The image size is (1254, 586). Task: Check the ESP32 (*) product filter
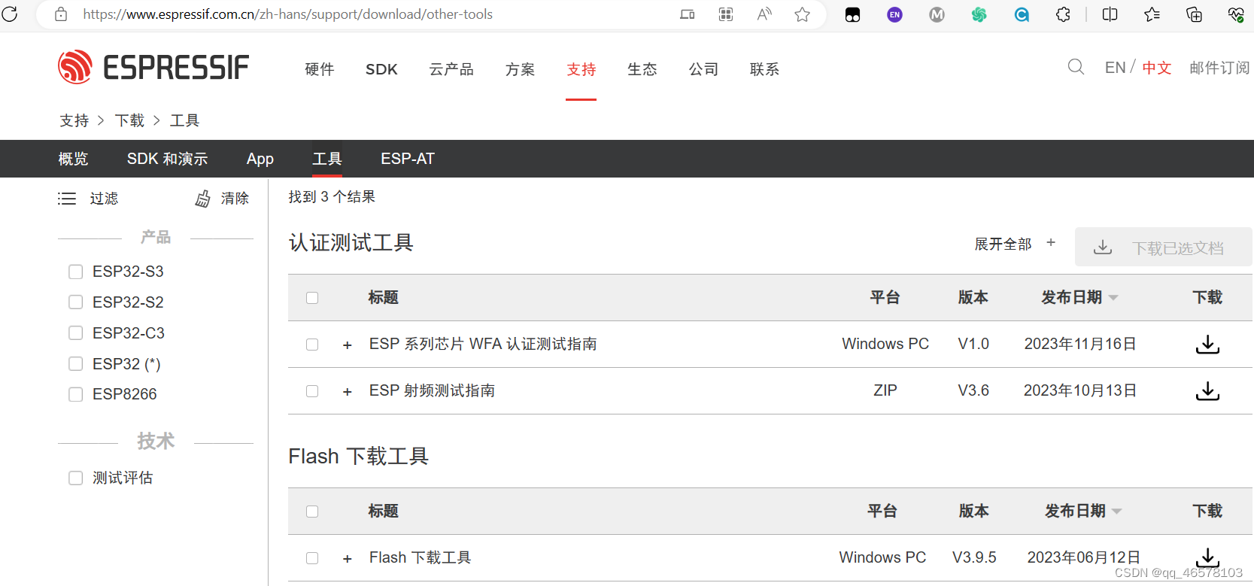point(75,363)
